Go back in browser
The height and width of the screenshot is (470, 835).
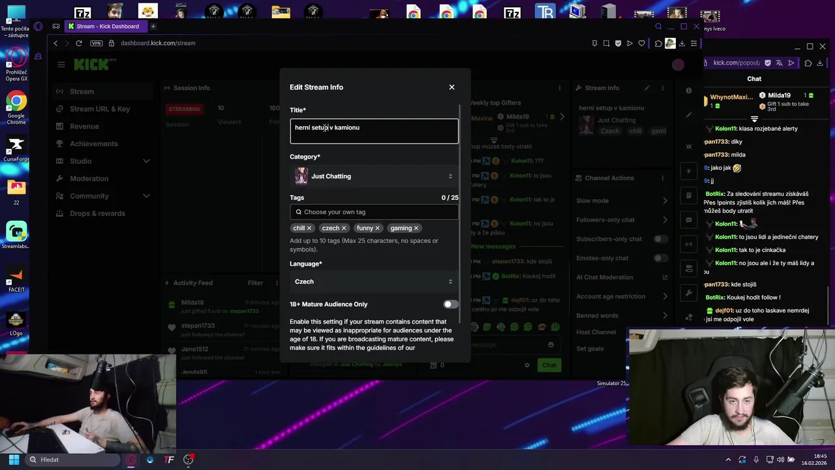coord(55,43)
